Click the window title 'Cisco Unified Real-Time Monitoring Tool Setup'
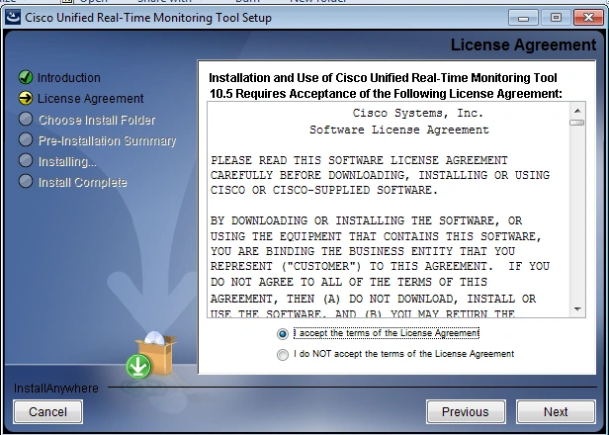 click(x=148, y=18)
